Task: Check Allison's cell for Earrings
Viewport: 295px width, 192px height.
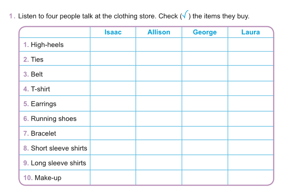Action: (158, 104)
